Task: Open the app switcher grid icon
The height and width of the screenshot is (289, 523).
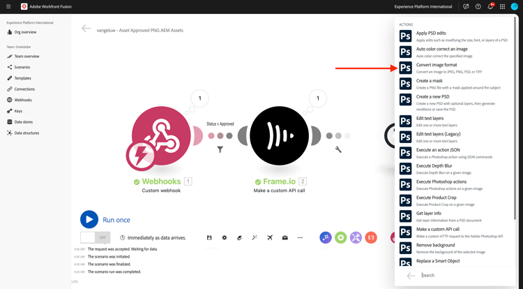Action: pos(502,6)
